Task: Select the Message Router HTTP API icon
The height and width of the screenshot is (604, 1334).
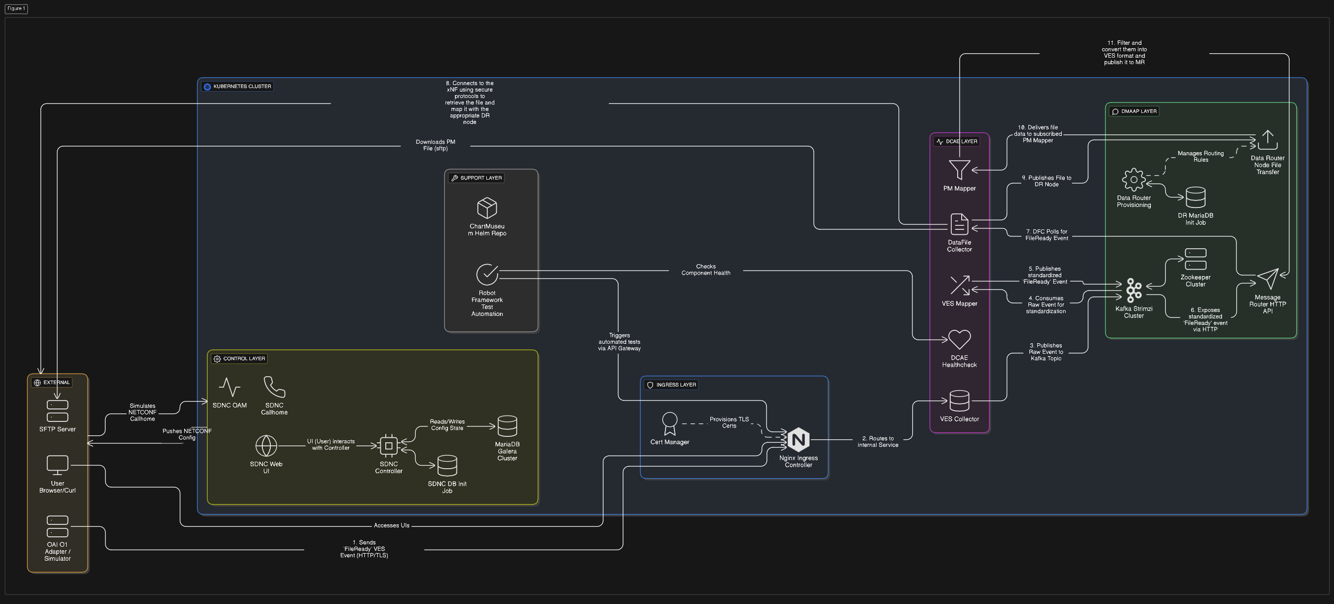Action: (1267, 279)
